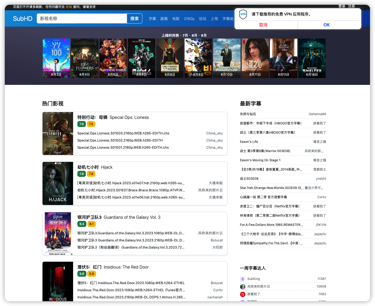
Task: Select 8月 in the release timeline
Action: pos(194,35)
